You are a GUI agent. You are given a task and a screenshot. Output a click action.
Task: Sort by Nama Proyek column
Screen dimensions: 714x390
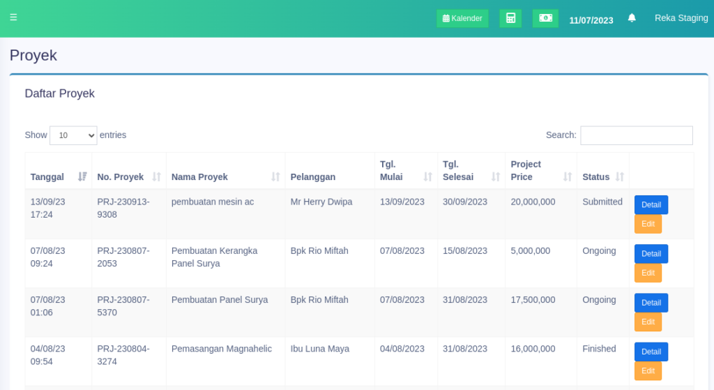click(225, 177)
